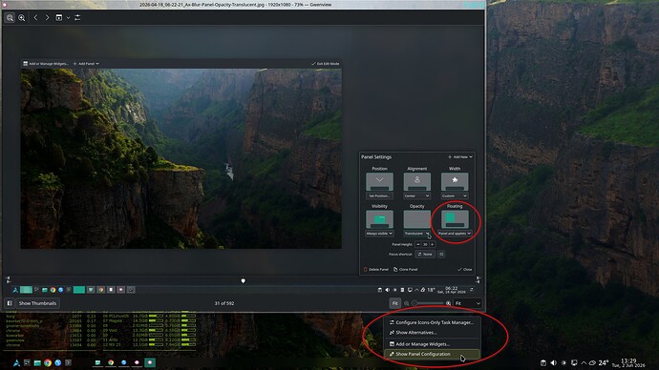Choose Configure Icons-Only Task Manager menu entry
659x370 pixels.
click(431, 322)
